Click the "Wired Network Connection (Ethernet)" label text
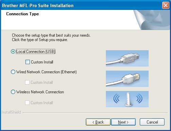 pyautogui.click(x=46, y=72)
